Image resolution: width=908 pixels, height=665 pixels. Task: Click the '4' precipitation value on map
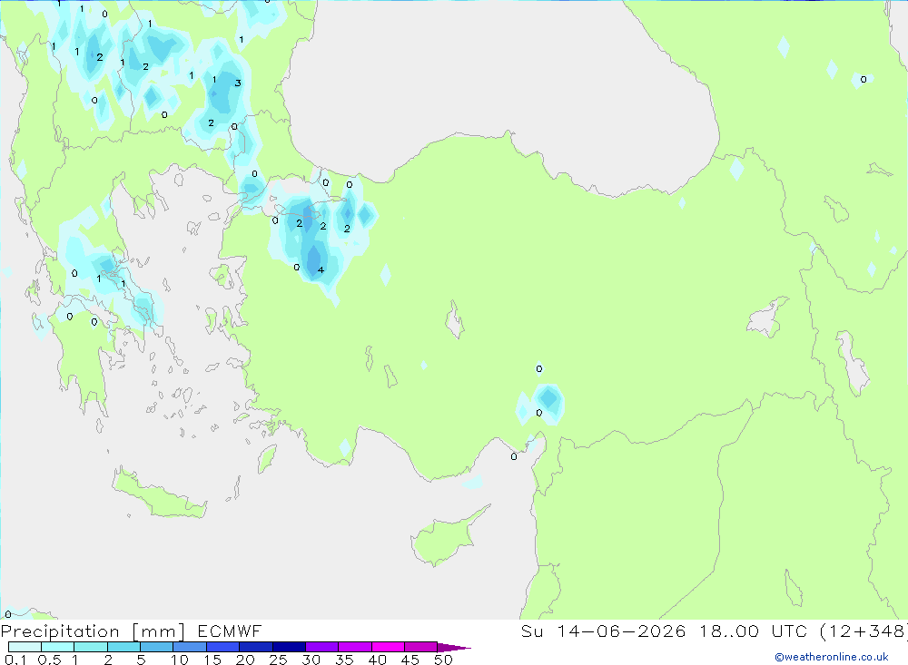pos(321,270)
